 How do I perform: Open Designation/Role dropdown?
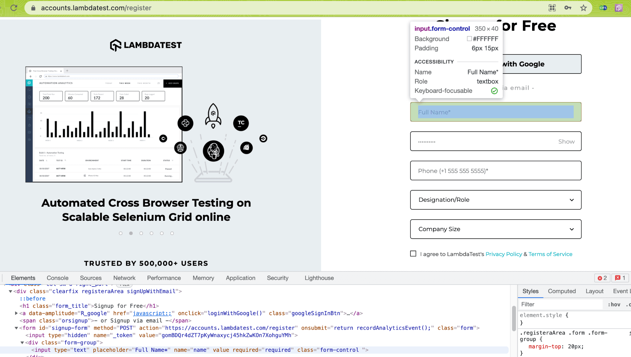[496, 200]
